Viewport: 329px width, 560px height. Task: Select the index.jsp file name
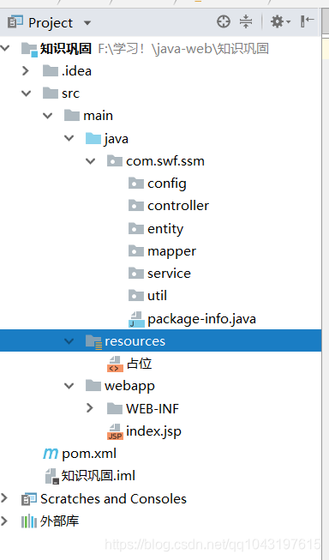click(x=154, y=431)
